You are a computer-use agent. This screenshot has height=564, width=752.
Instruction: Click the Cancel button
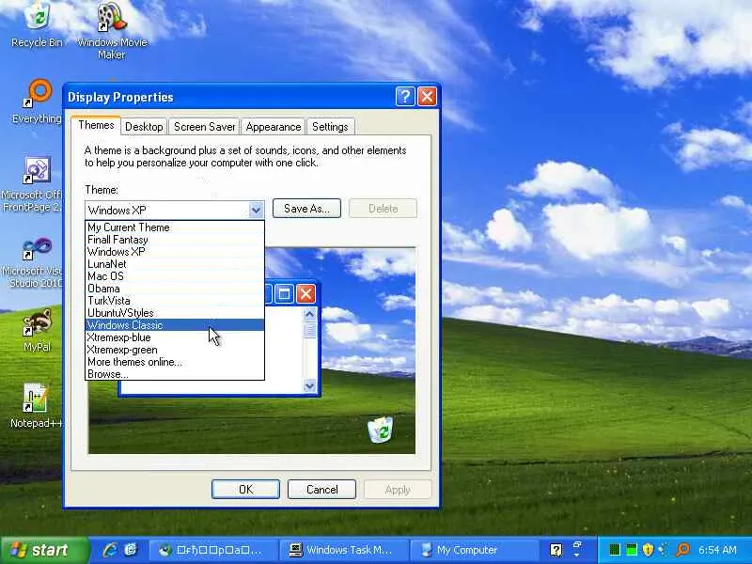click(321, 489)
